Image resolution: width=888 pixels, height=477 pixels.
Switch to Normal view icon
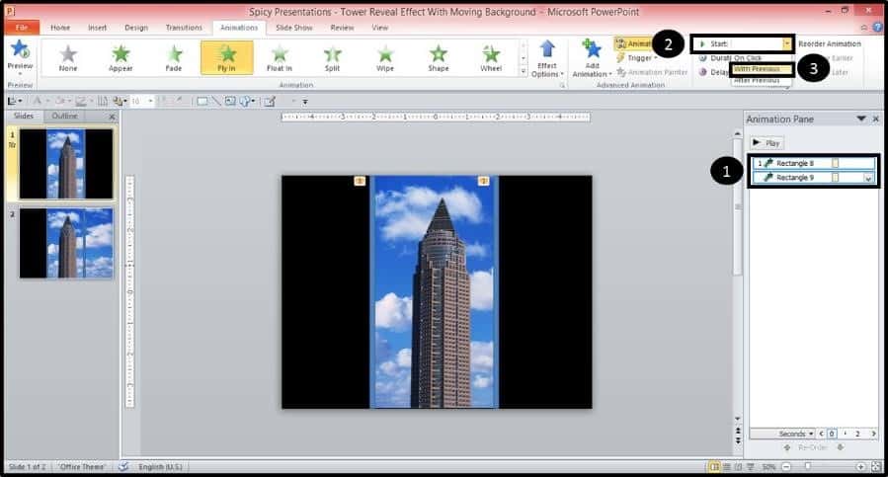pos(715,467)
